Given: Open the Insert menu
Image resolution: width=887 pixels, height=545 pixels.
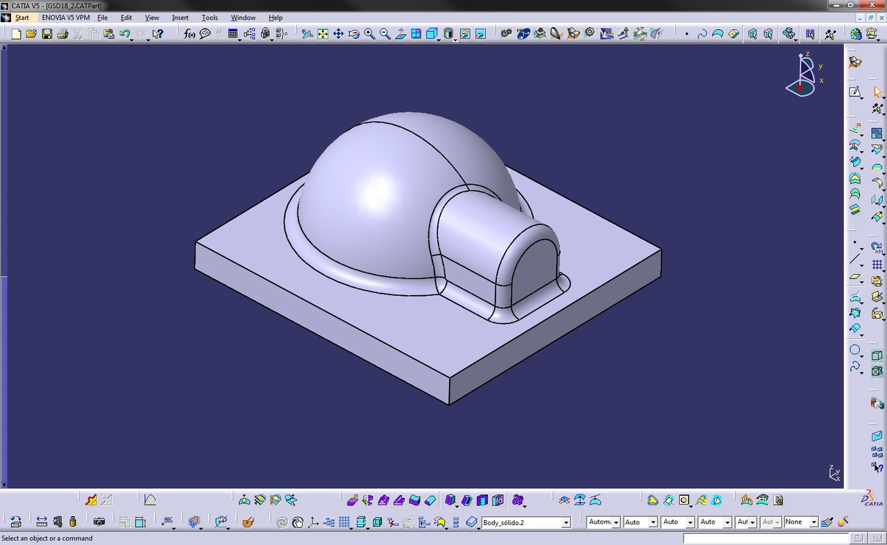Looking at the screenshot, I should coord(180,17).
